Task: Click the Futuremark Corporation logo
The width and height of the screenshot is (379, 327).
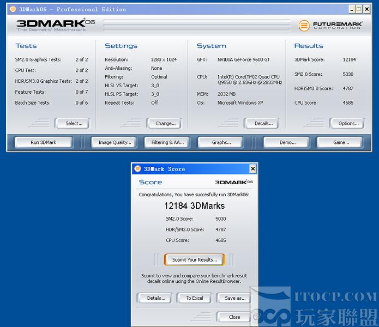Action: pyautogui.click(x=330, y=25)
